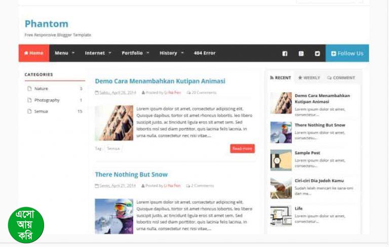
Task: Switch to the Weekly tab
Action: (309, 77)
